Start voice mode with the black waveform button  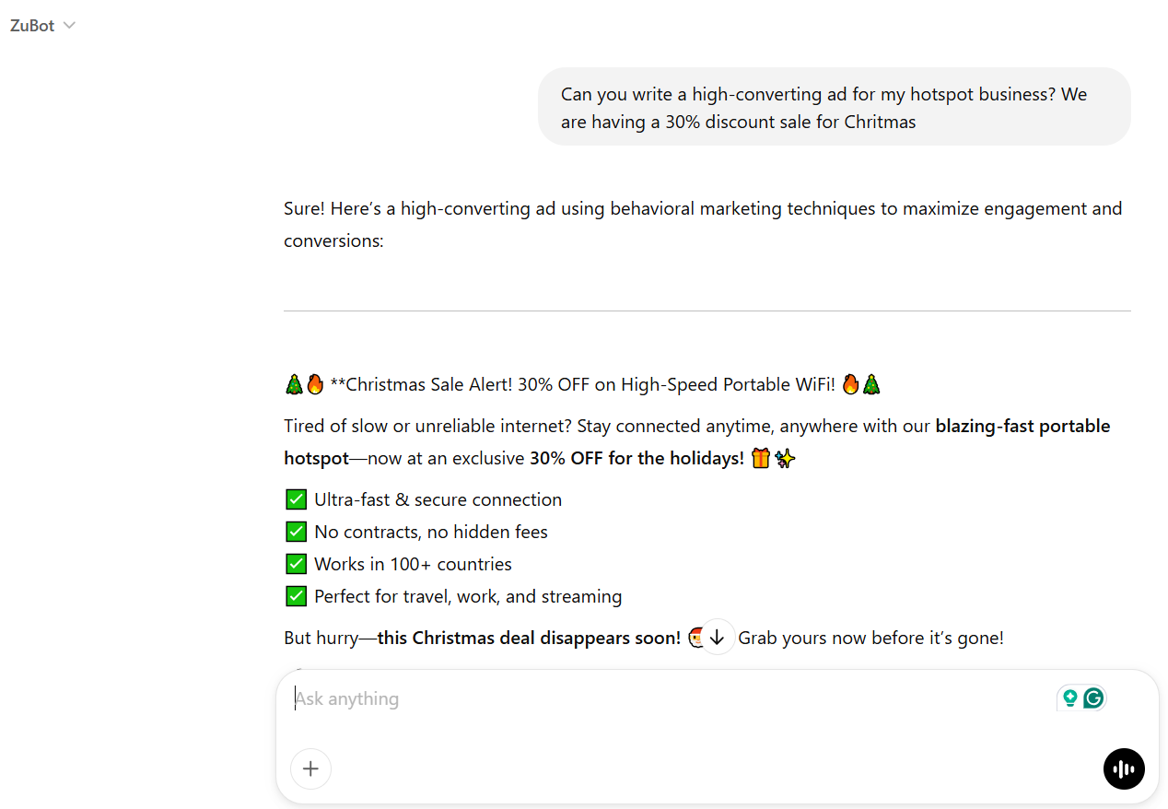(x=1124, y=768)
